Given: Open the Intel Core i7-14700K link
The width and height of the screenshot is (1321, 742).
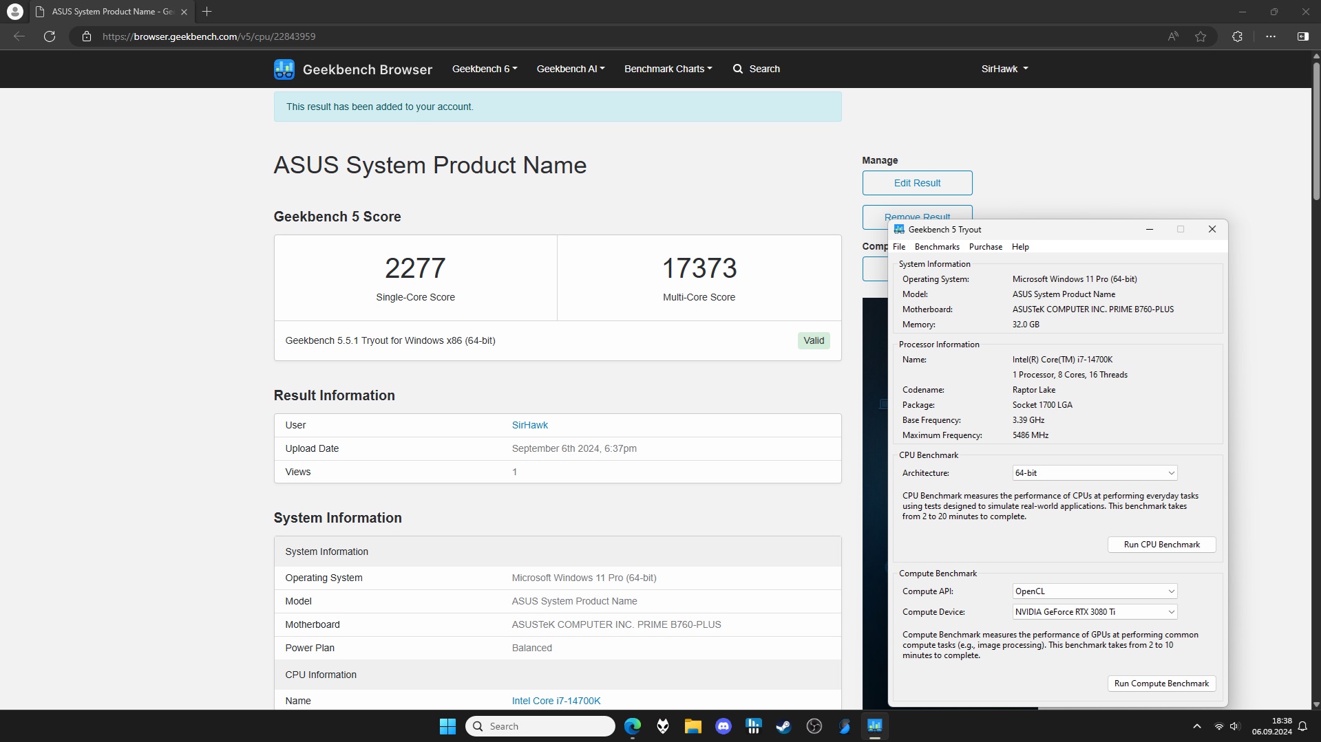Looking at the screenshot, I should point(556,701).
